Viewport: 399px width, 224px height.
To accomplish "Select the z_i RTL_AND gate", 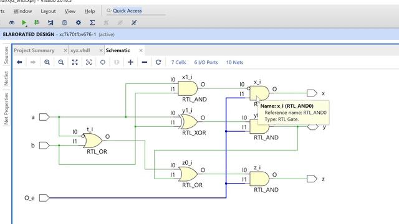I will tap(259, 179).
